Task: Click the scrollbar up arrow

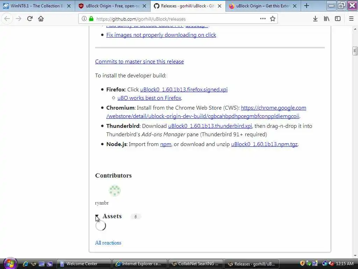Action: click(355, 29)
